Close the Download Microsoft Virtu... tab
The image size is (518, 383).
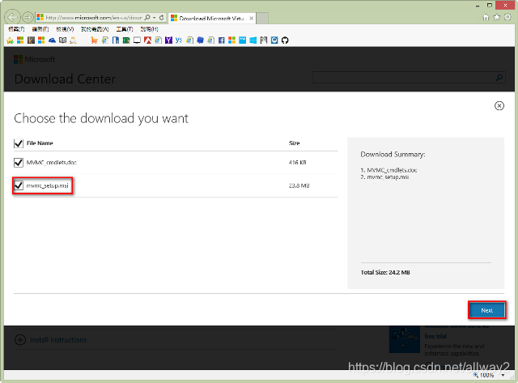[x=252, y=19]
